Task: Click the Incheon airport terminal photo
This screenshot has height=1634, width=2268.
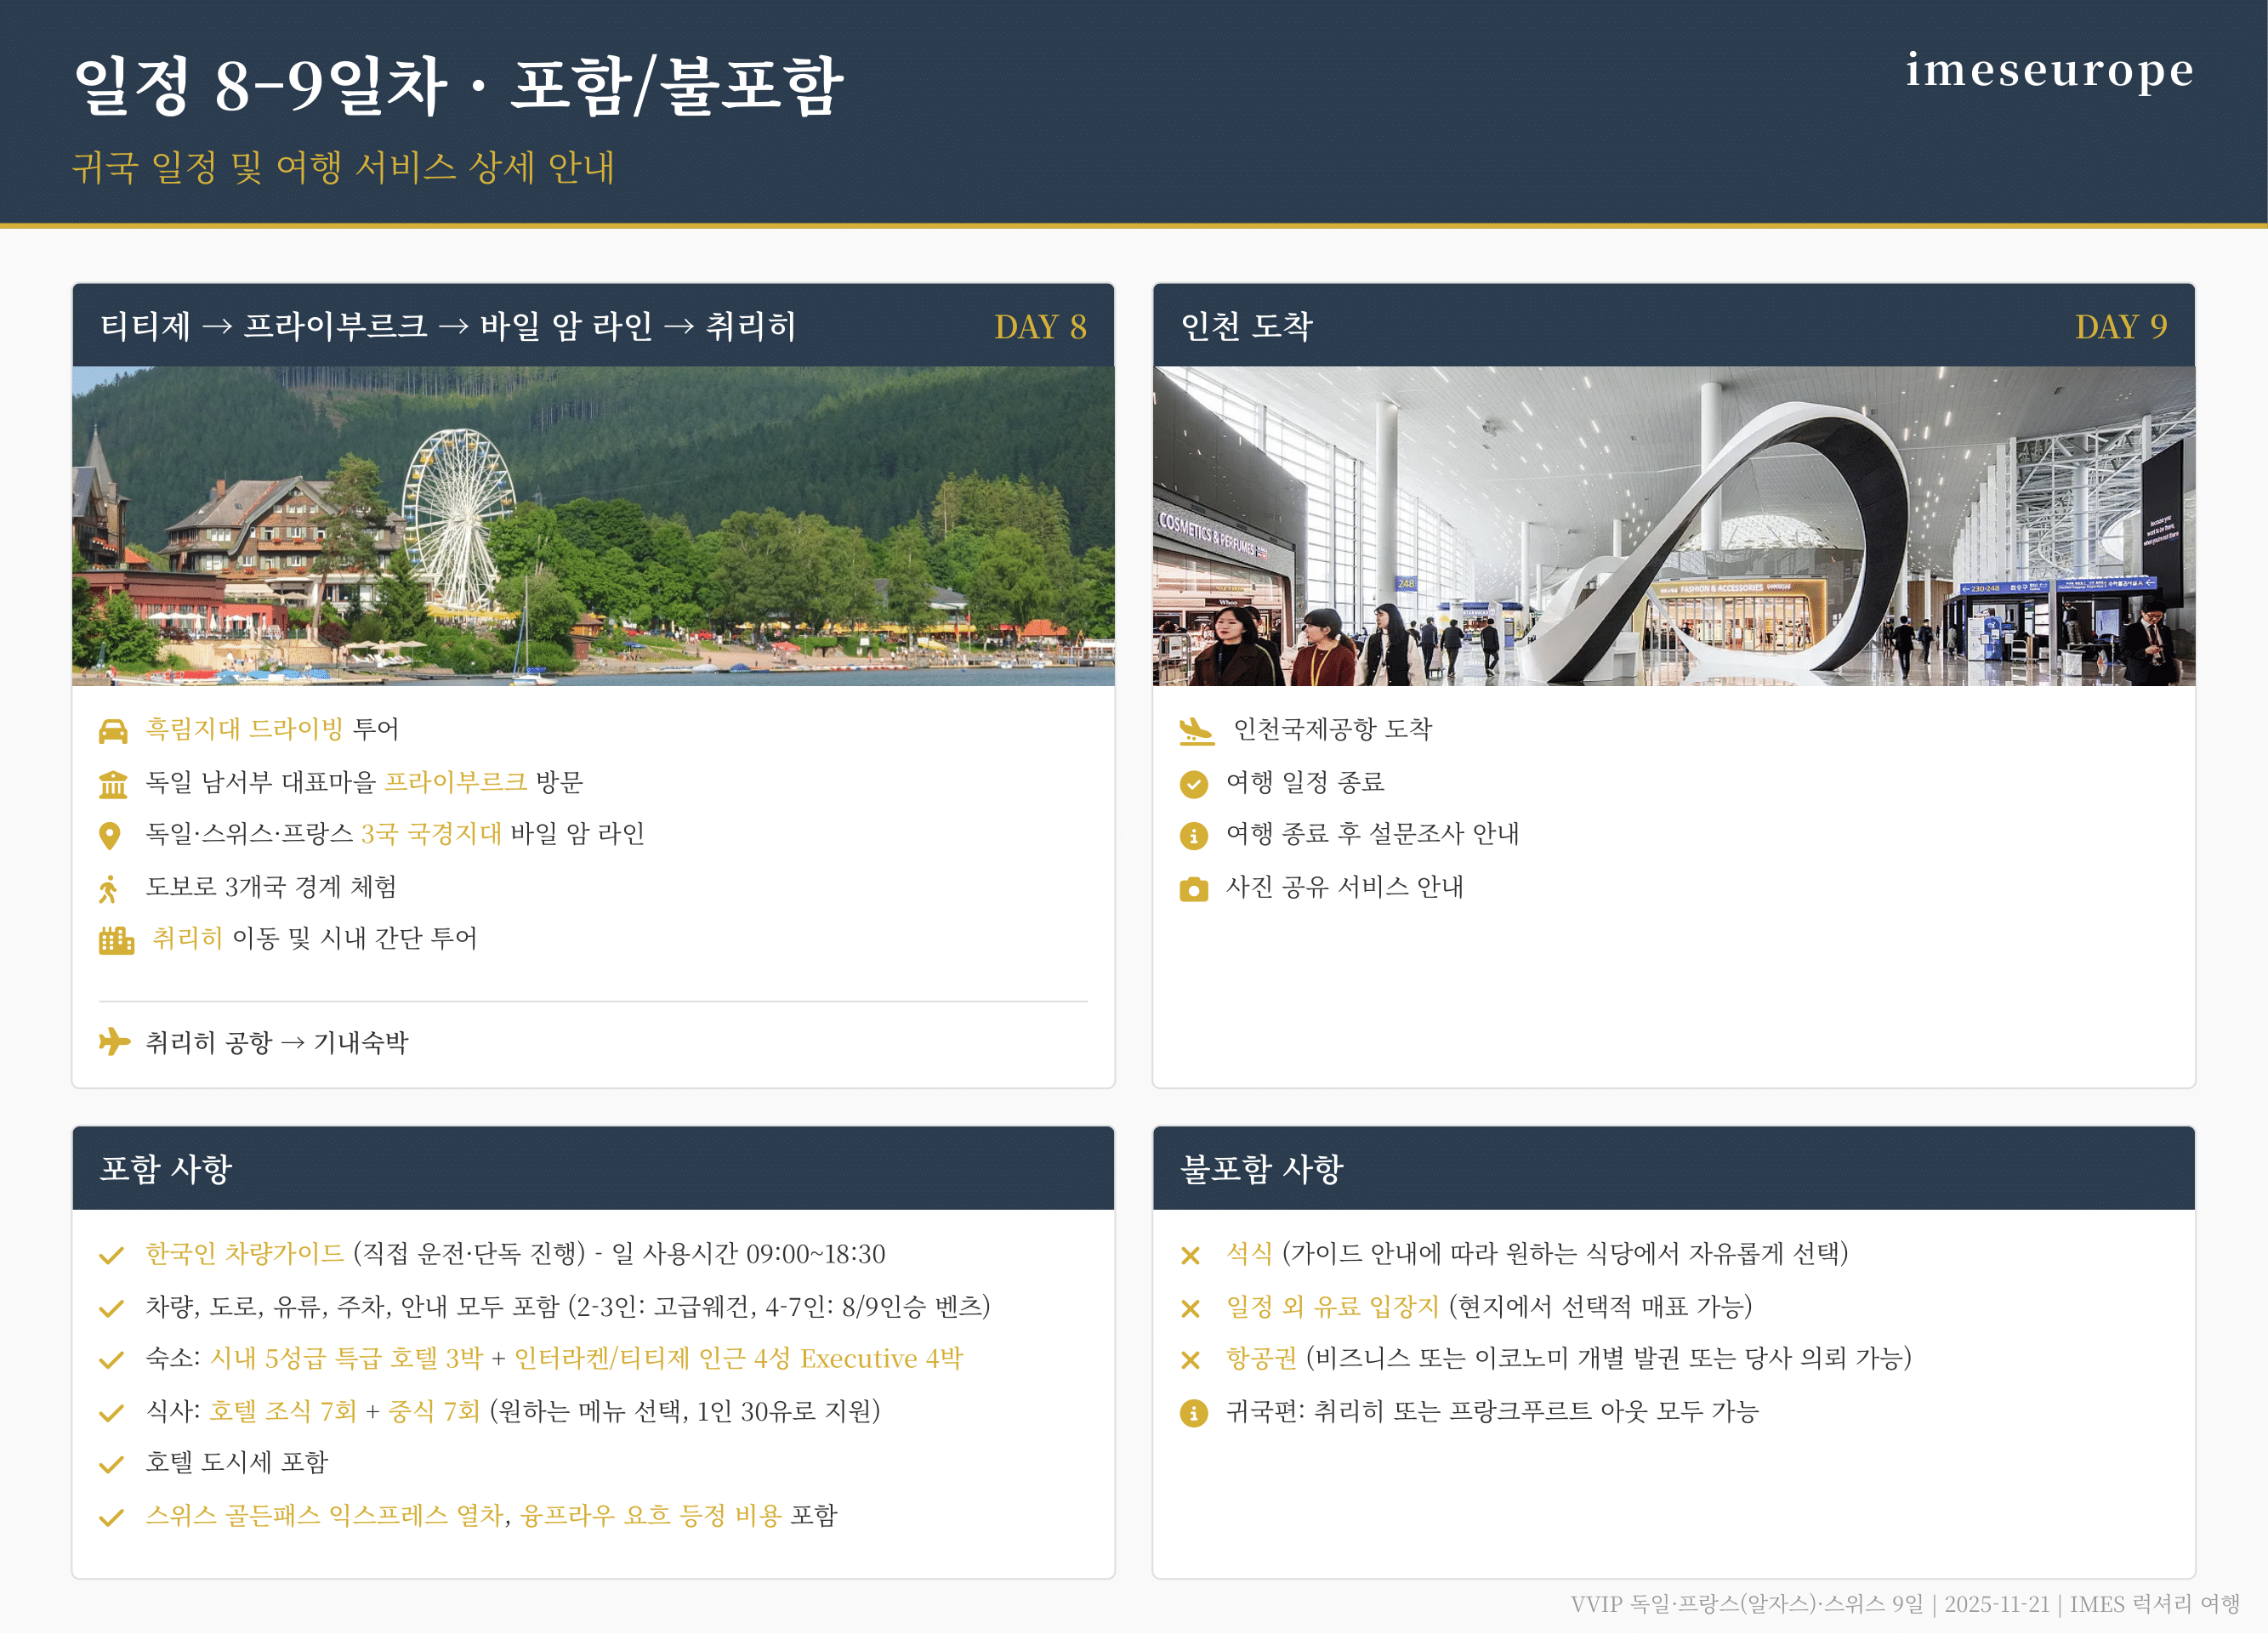Action: click(1673, 526)
